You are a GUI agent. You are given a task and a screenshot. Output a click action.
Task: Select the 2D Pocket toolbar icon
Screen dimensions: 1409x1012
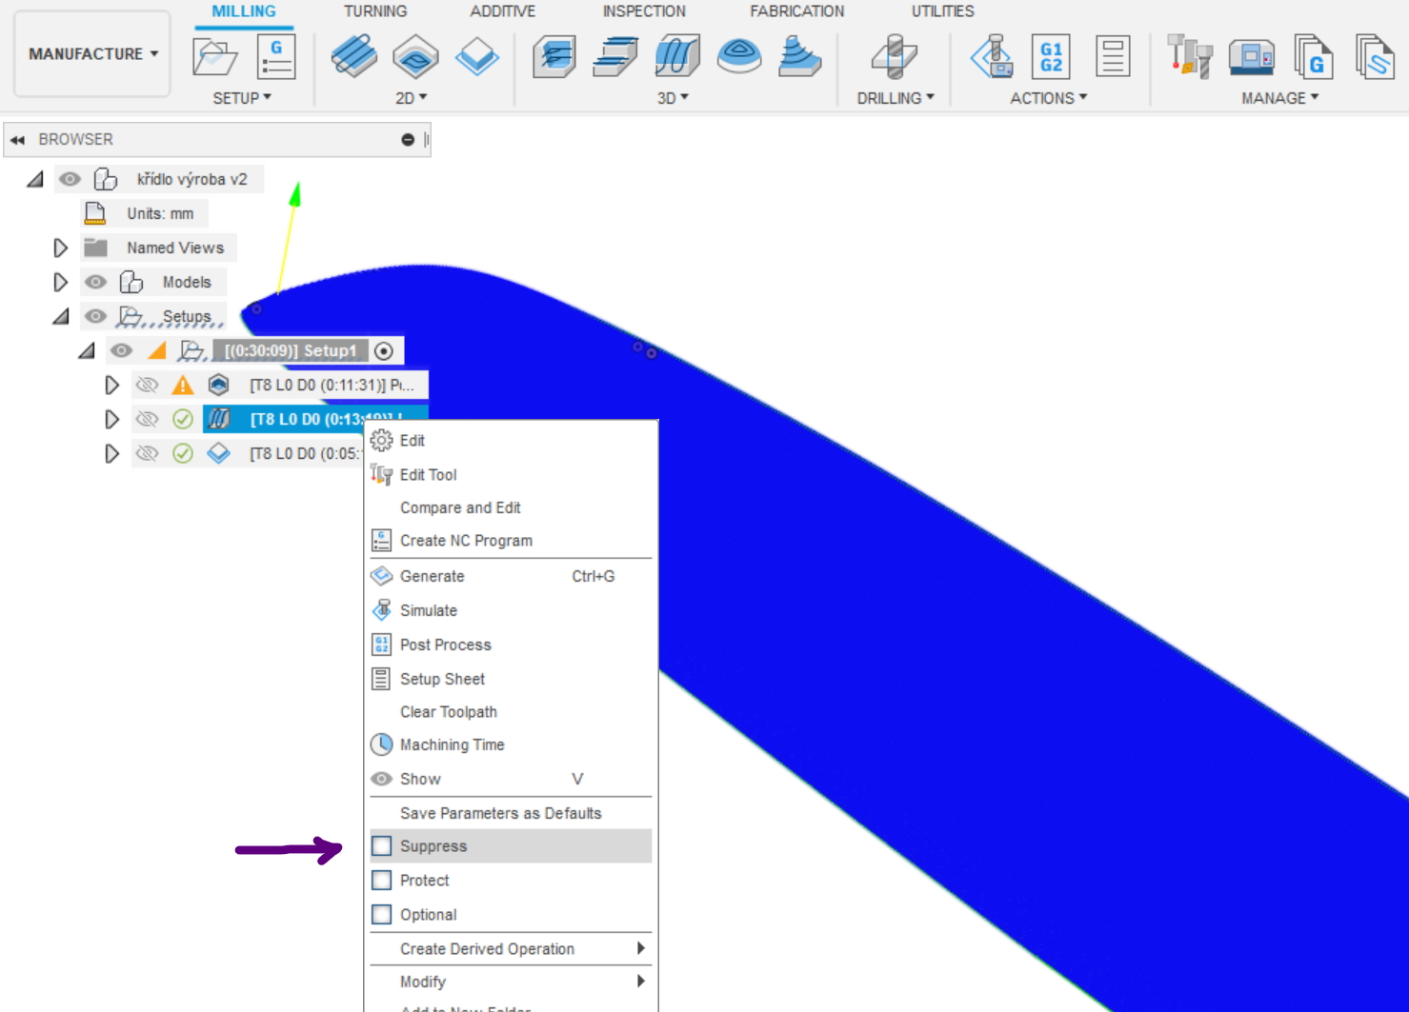[415, 57]
